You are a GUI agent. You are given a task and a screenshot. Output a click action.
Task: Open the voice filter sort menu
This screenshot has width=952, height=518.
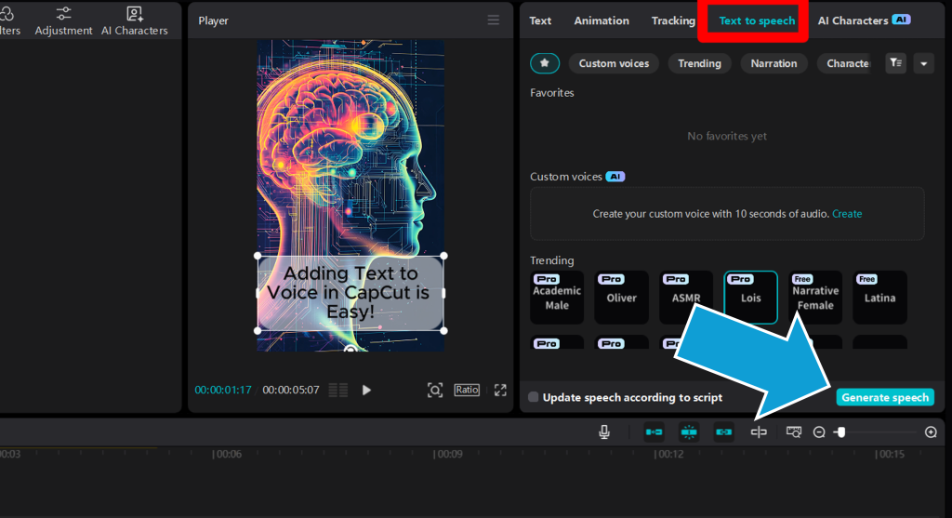point(895,63)
